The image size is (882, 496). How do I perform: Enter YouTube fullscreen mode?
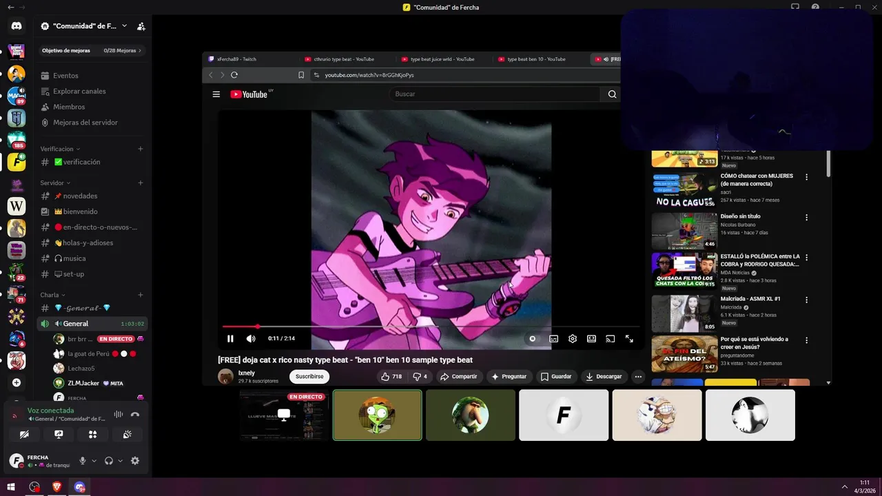pyautogui.click(x=629, y=338)
